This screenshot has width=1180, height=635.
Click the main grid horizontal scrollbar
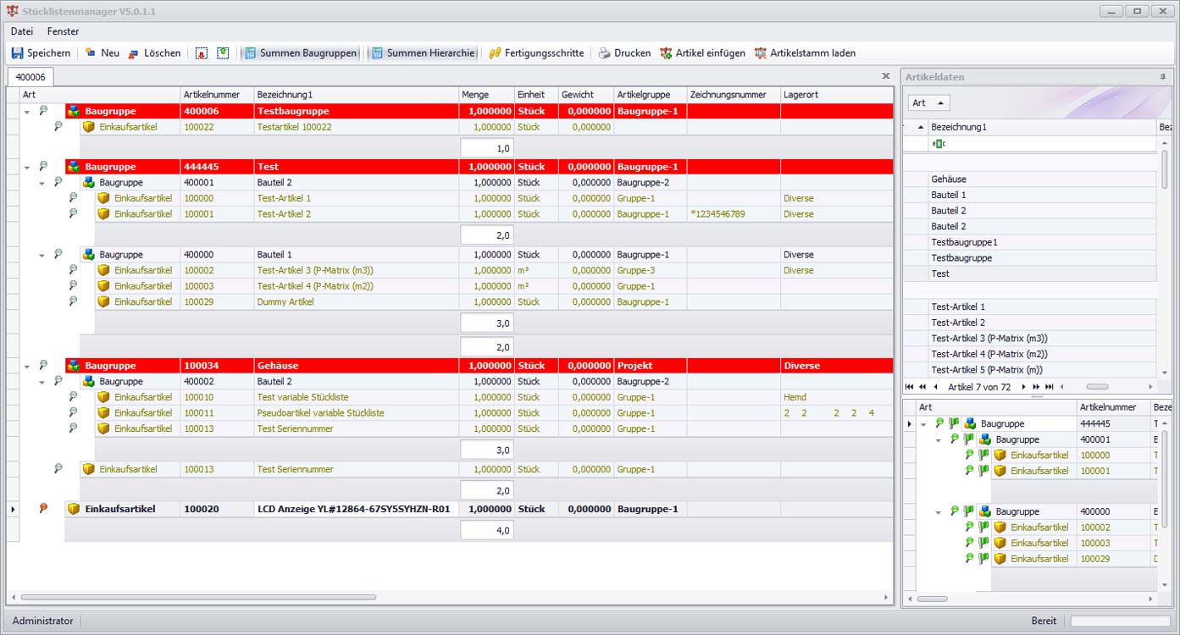tap(198, 597)
